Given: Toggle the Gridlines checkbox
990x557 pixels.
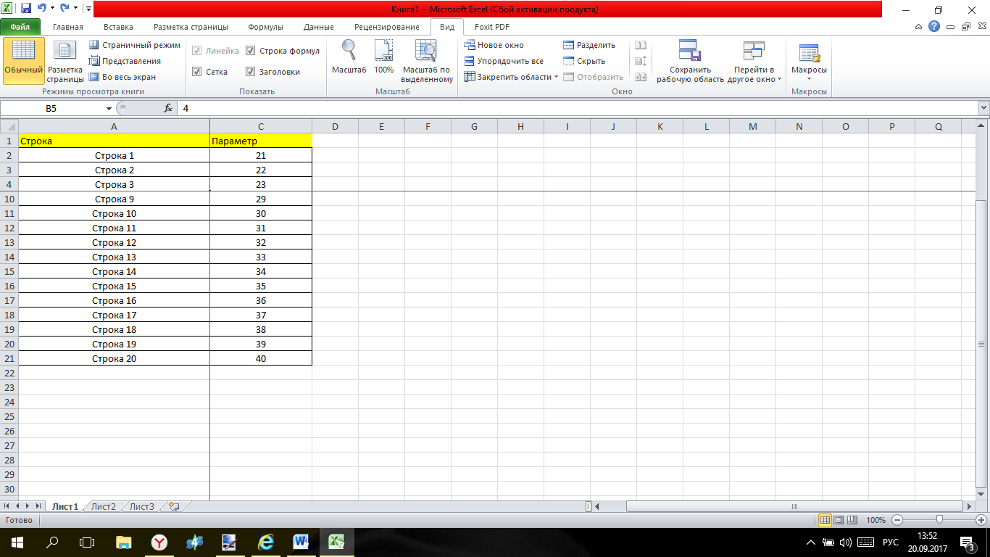Looking at the screenshot, I should pyautogui.click(x=197, y=72).
